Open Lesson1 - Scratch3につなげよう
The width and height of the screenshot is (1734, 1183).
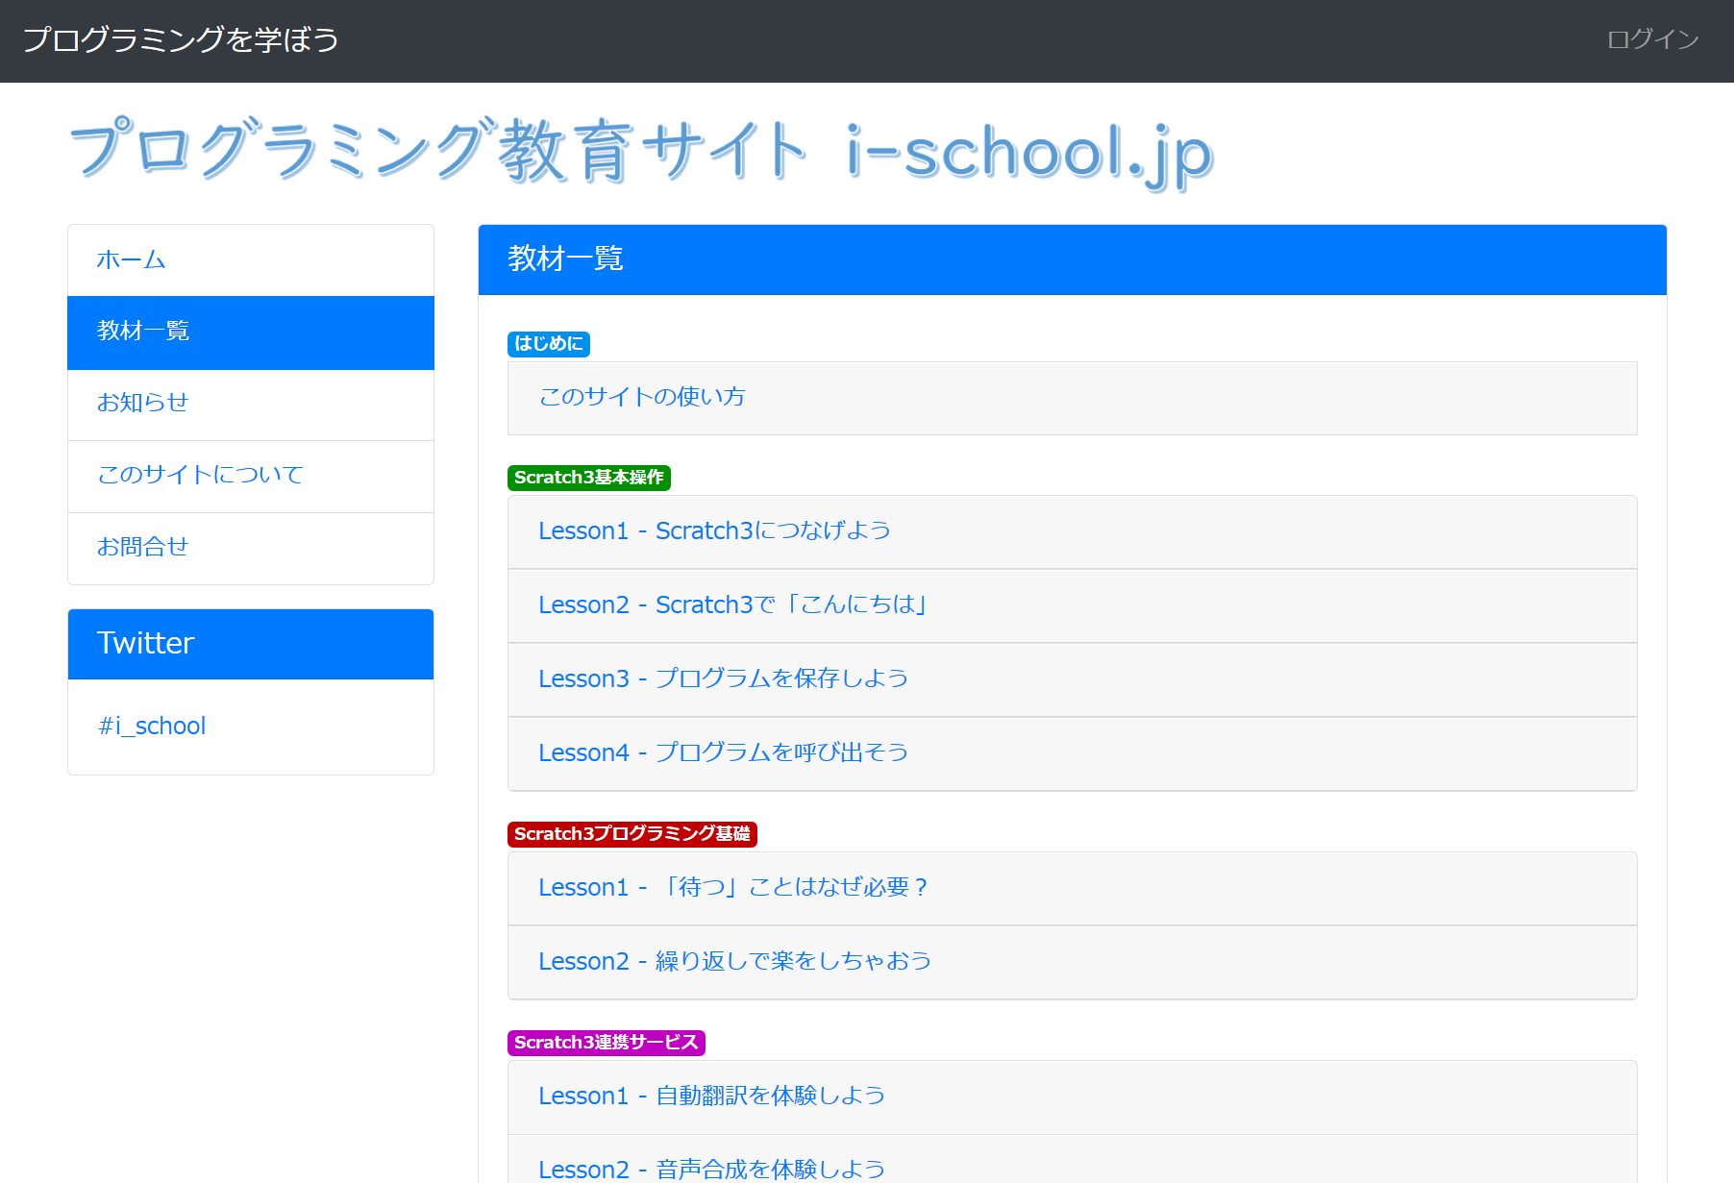point(1073,532)
